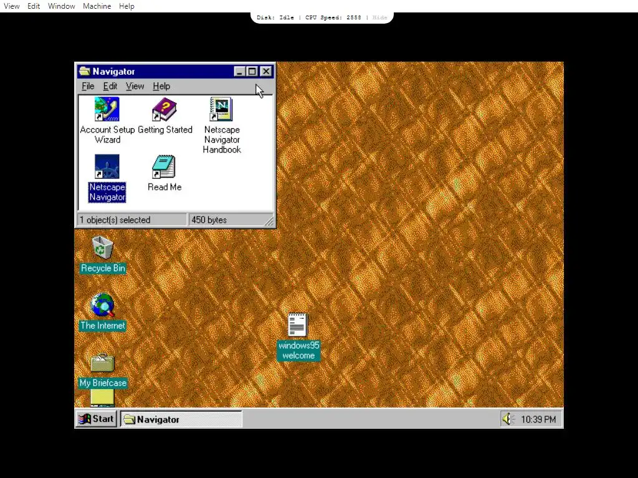Select the Recycle Bin desktop icon
The height and width of the screenshot is (478, 638).
coord(102,247)
